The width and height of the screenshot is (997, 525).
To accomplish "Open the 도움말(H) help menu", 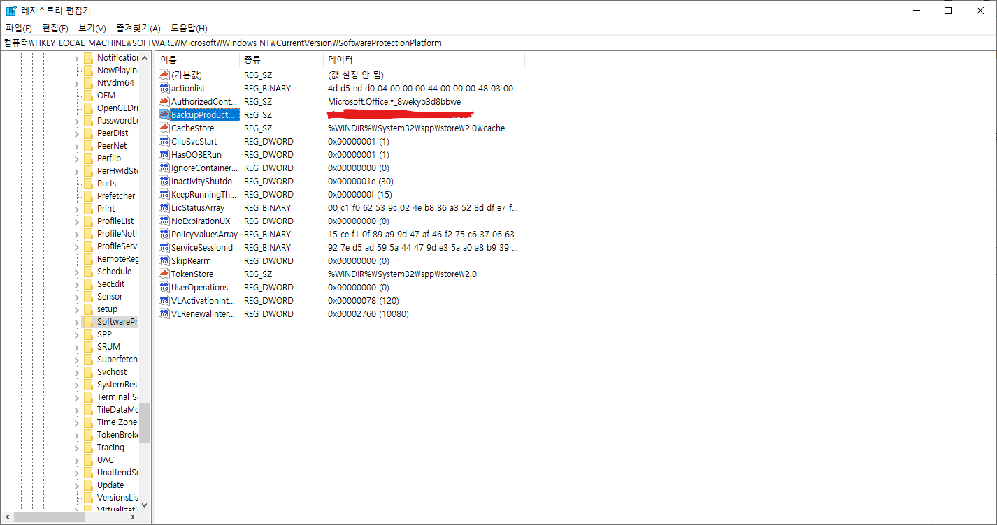I will tap(189, 28).
